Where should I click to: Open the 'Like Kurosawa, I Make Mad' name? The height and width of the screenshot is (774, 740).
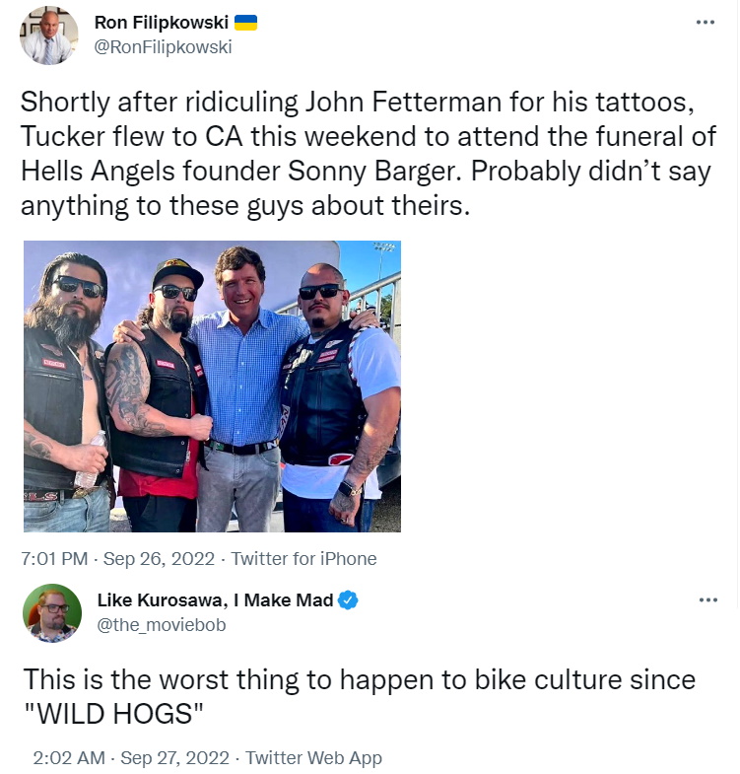click(x=216, y=600)
